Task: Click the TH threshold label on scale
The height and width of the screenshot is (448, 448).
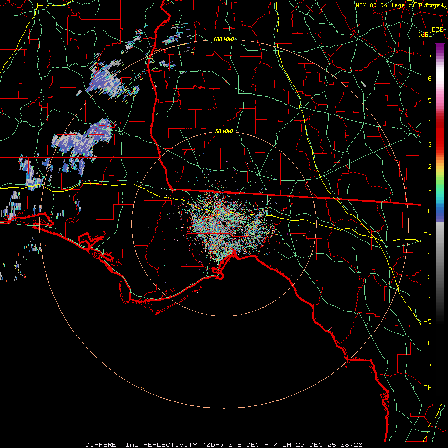Action: click(428, 387)
